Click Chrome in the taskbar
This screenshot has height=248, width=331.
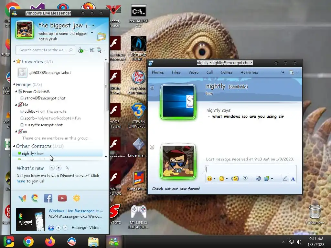click(x=28, y=242)
